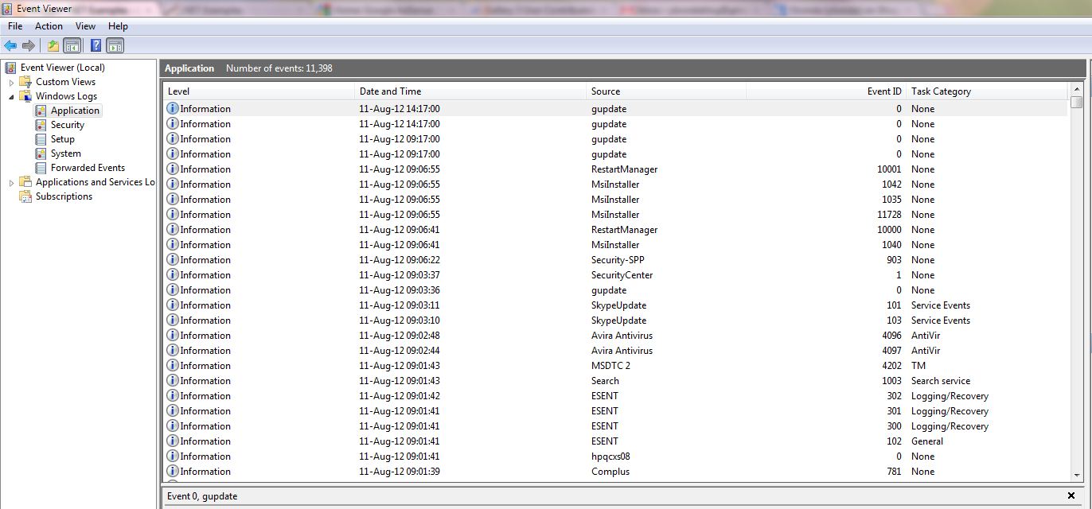The image size is (1092, 509).
Task: Select Subscriptions tree item
Action: tap(64, 196)
